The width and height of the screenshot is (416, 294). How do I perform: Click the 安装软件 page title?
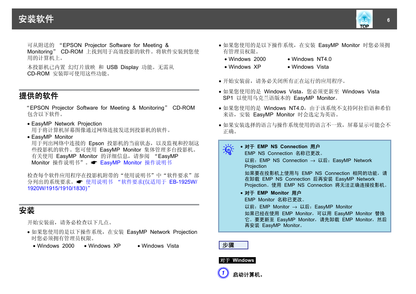click(36, 19)
